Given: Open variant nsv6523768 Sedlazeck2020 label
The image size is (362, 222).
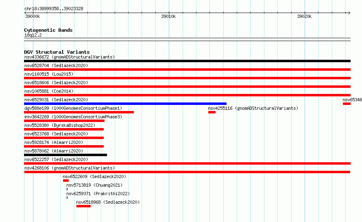Looking at the screenshot, I should click(x=56, y=134).
